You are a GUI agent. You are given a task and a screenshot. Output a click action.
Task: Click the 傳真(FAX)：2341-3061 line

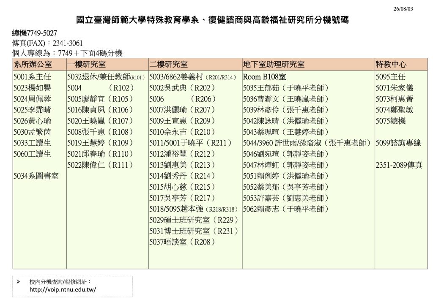pyautogui.click(x=47, y=43)
